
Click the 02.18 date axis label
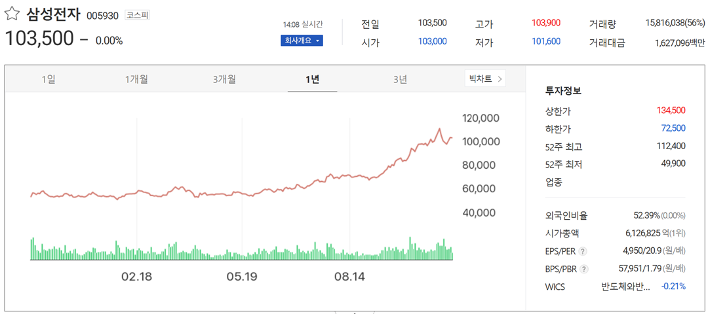coord(137,276)
